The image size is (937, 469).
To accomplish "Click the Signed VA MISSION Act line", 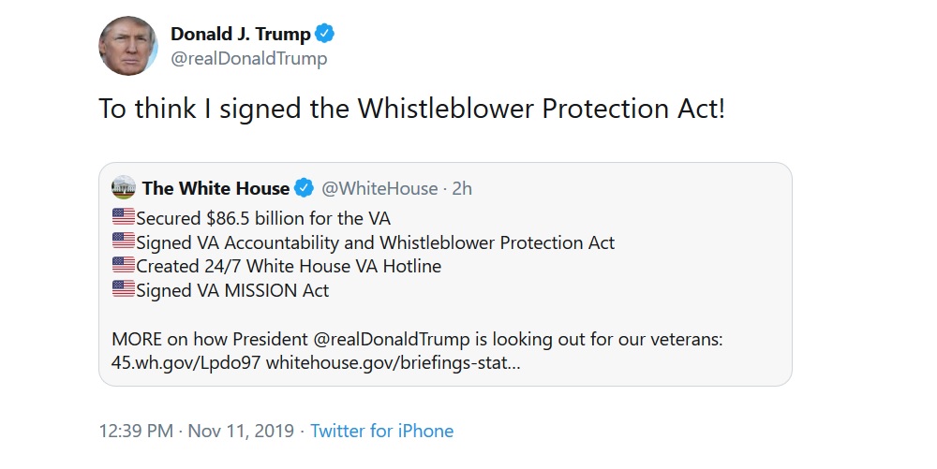I will pyautogui.click(x=220, y=290).
